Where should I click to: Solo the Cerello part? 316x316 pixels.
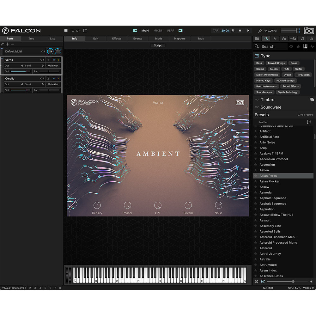click(x=58, y=79)
